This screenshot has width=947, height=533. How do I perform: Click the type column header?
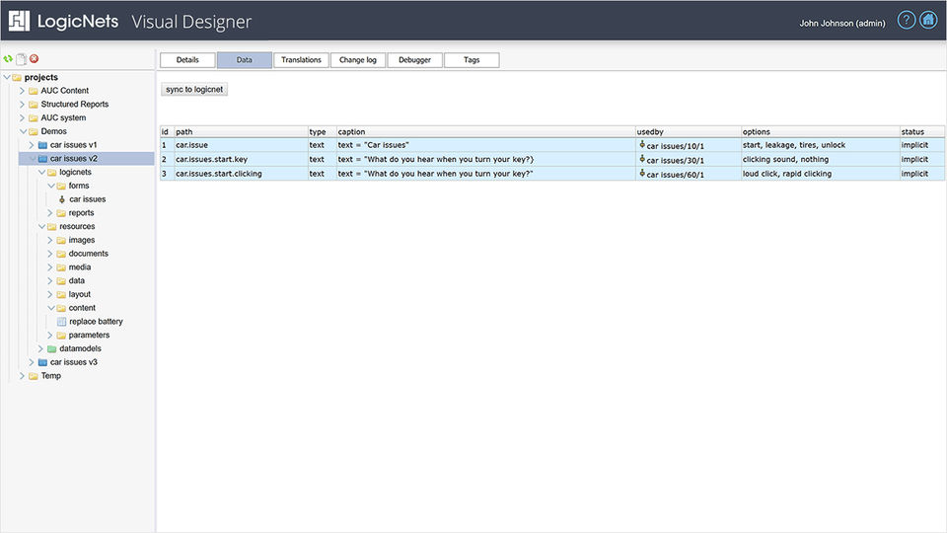tap(322, 131)
